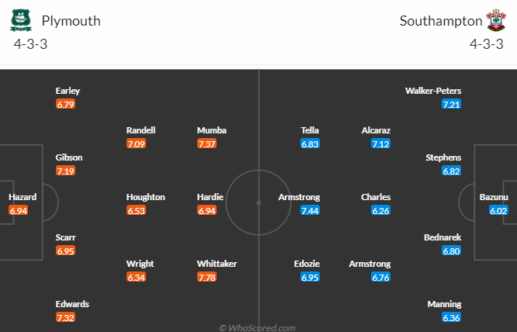The height and width of the screenshot is (332, 517).
Task: Click the Plymouth club crest icon
Action: [18, 20]
